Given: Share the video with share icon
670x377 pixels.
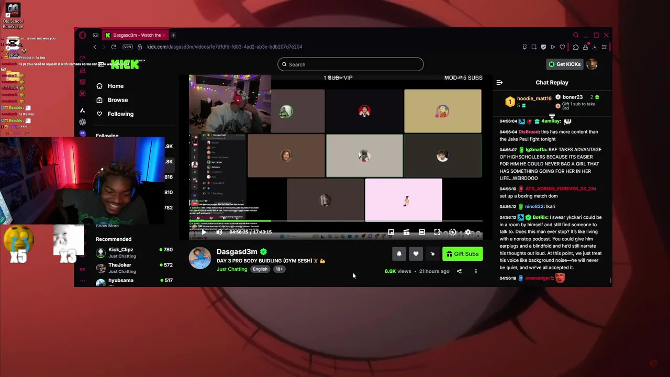Looking at the screenshot, I should pyautogui.click(x=459, y=271).
